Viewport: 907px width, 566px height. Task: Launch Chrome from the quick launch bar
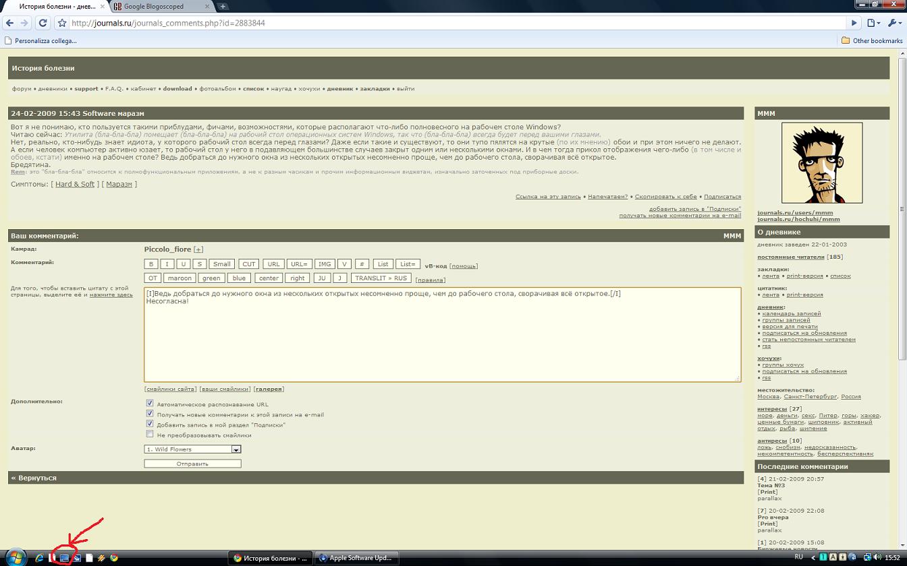(114, 558)
